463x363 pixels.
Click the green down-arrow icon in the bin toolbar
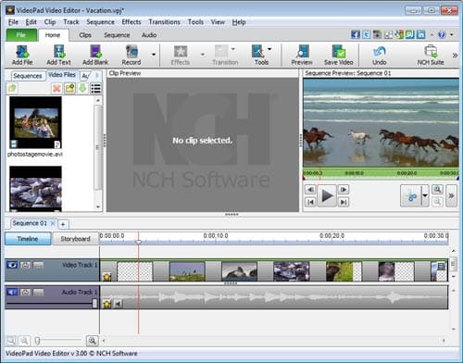[x=82, y=89]
